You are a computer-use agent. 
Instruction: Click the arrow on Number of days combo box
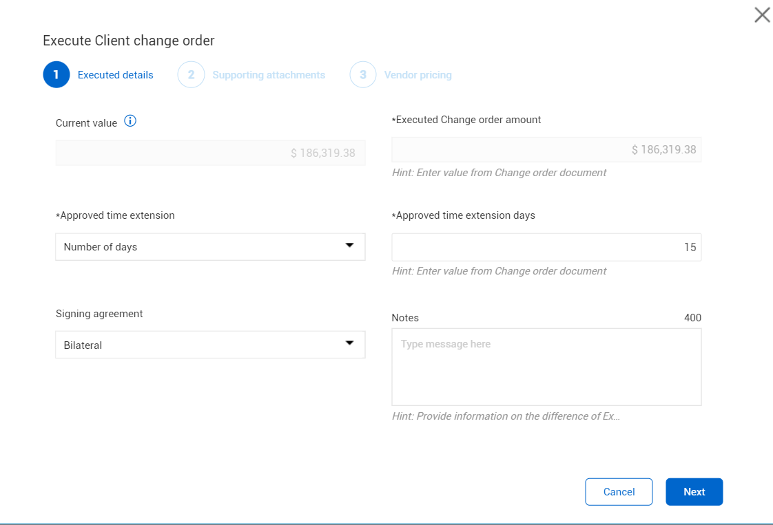coord(349,246)
